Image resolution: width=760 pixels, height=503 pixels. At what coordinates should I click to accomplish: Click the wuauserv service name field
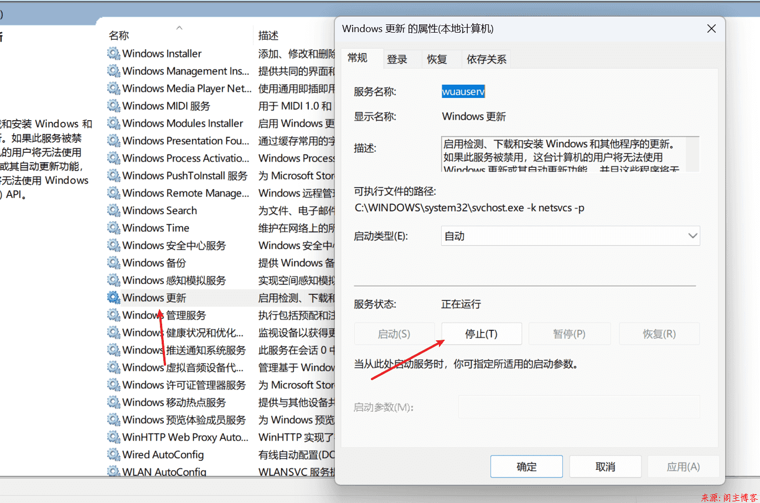click(x=463, y=92)
